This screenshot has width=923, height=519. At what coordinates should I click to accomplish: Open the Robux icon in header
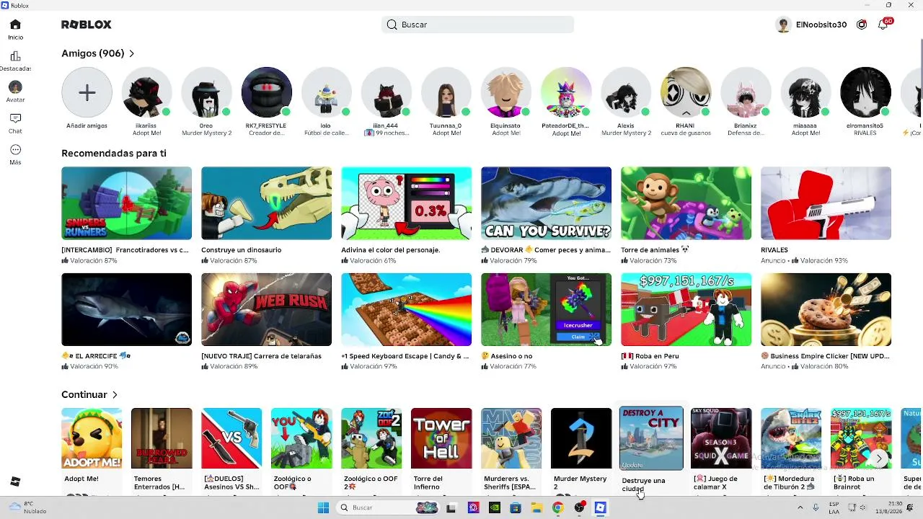862,25
